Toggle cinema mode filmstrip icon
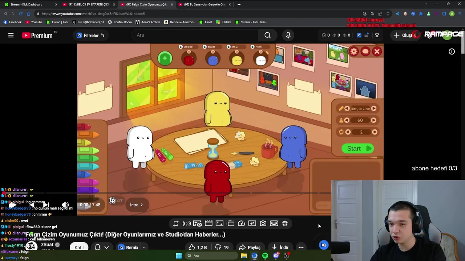 tap(230, 223)
